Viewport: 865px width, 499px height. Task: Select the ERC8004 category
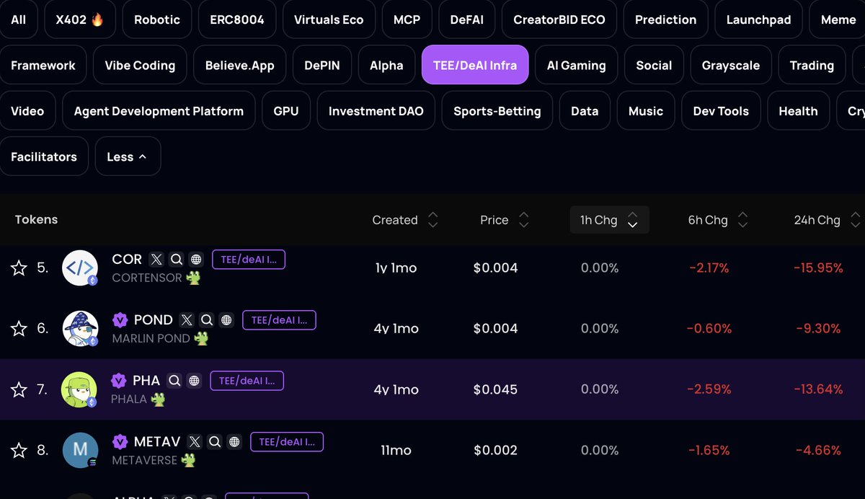coord(237,19)
